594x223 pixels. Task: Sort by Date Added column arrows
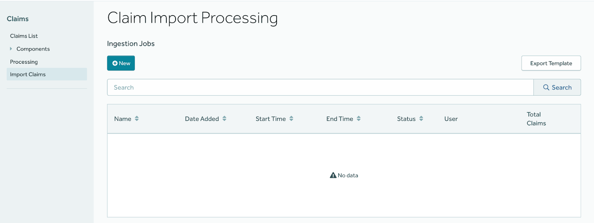[225, 119]
